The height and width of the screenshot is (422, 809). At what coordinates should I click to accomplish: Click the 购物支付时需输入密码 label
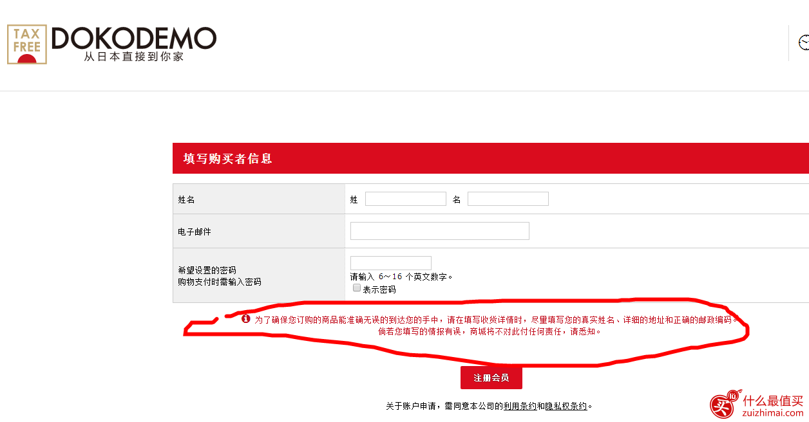coord(220,282)
